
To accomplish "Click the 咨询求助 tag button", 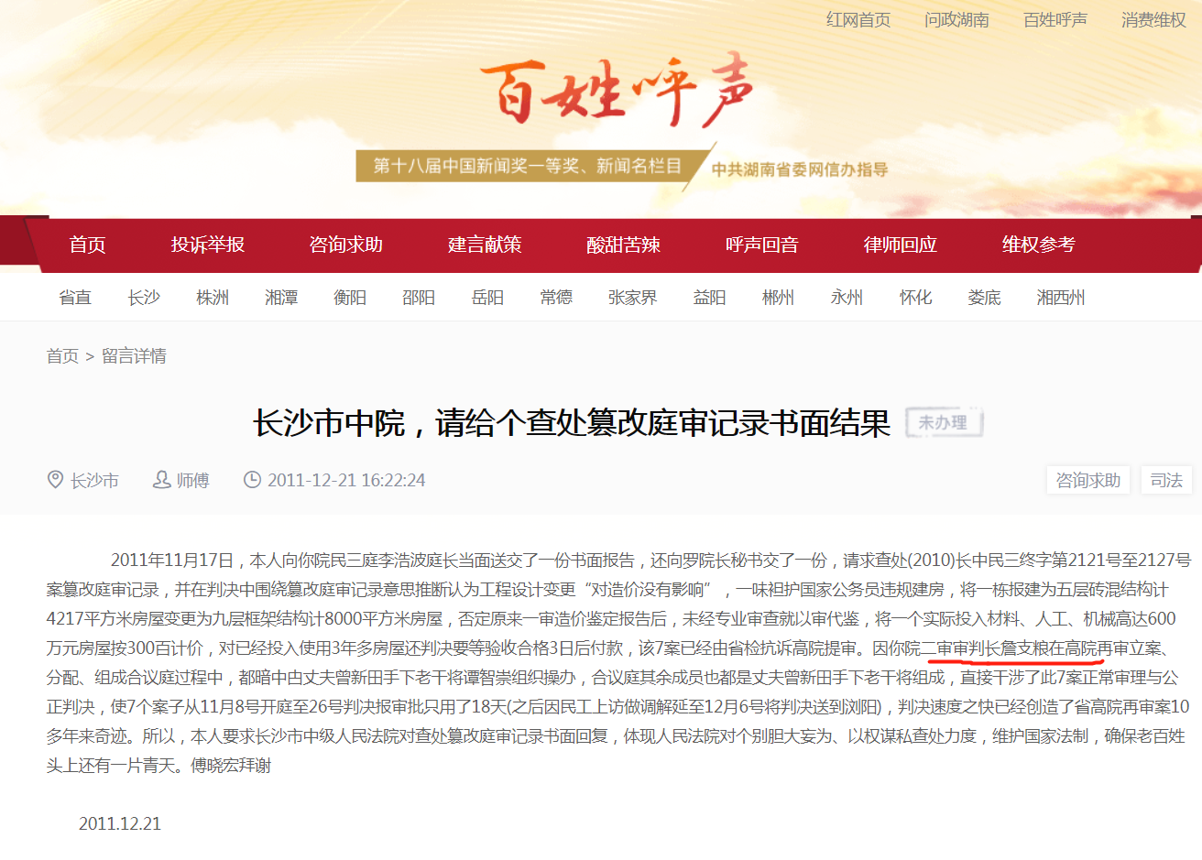I will [x=1087, y=481].
